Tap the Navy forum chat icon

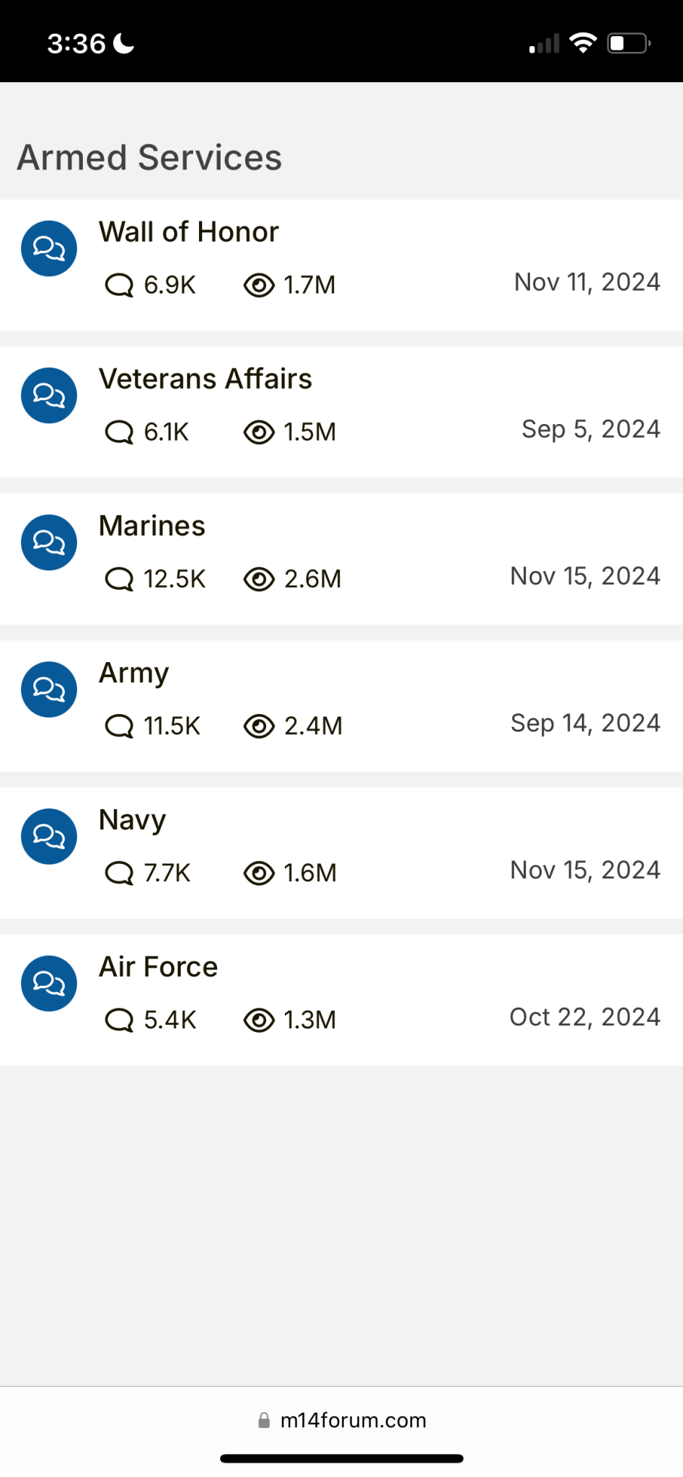click(x=49, y=837)
